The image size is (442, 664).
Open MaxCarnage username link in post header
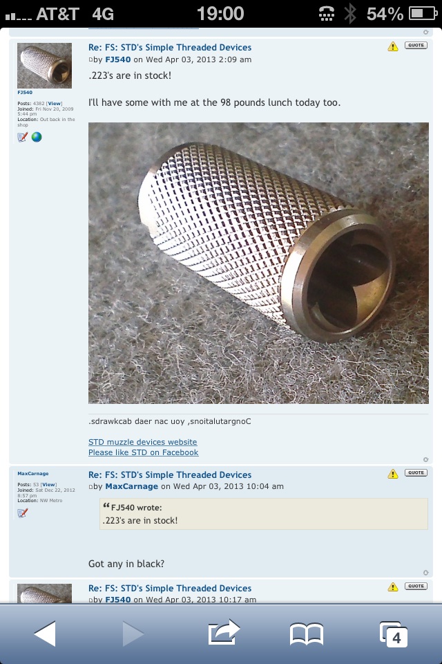point(131,486)
